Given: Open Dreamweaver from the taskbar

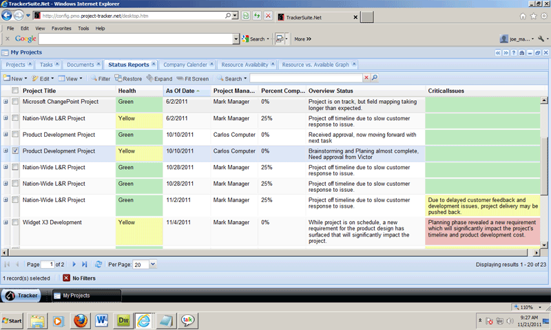Looking at the screenshot, I should pos(123,320).
